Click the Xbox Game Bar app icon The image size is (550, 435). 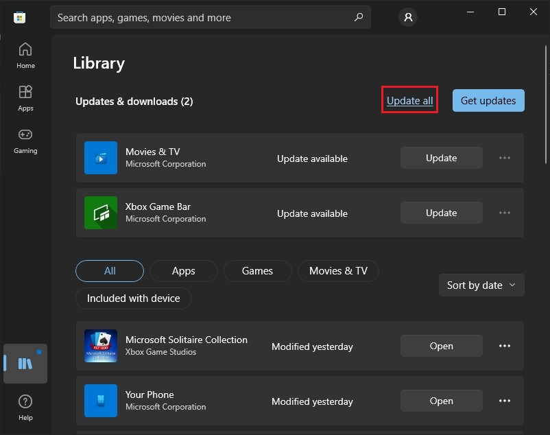tap(101, 213)
